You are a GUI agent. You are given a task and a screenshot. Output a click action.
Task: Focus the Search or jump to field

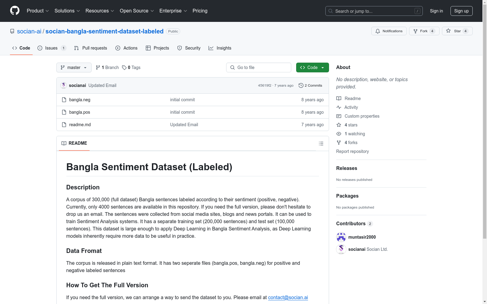[374, 11]
